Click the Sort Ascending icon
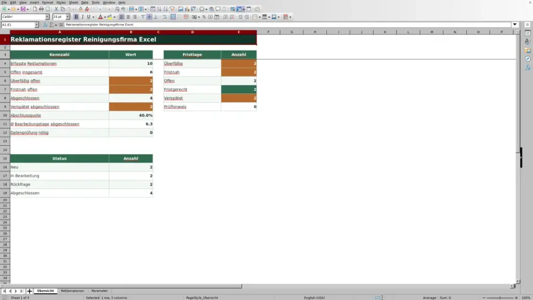This screenshot has height=300, width=533. (159, 9)
